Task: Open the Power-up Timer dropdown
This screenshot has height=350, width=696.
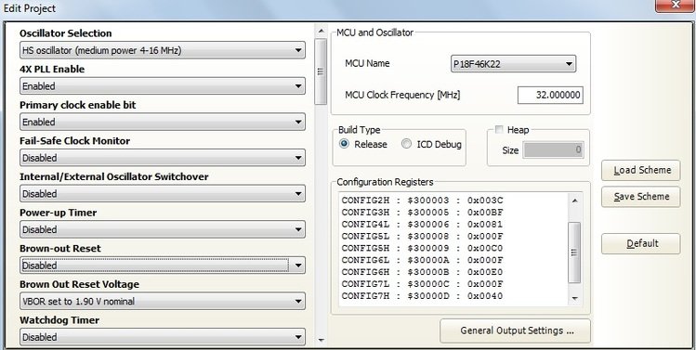Action: [x=163, y=230]
